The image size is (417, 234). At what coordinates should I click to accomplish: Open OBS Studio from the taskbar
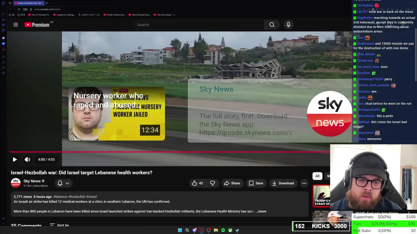pyautogui.click(x=209, y=230)
